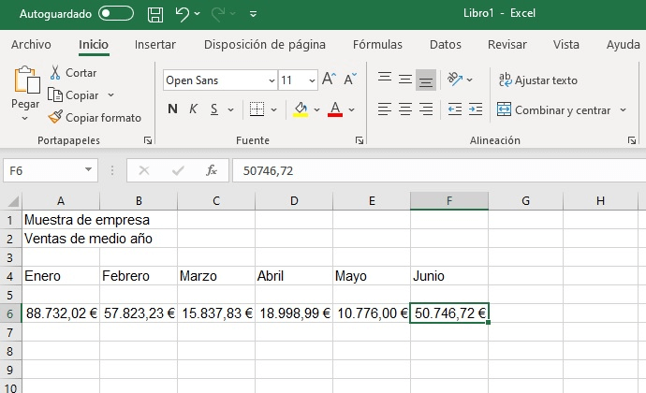Open the Combinar y centrar dropdown arrow
Screen dimensions: 646x393
coord(623,110)
